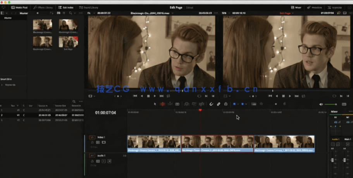Toggle loop playback in the timeline viewer
Image resolution: width=353 pixels, height=178 pixels.
pyautogui.click(x=303, y=96)
